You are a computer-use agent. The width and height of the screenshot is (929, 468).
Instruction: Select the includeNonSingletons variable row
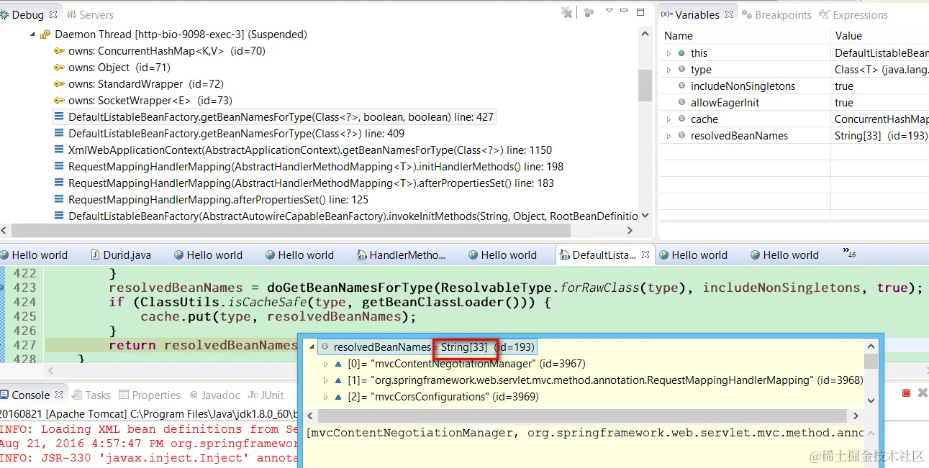[x=794, y=86]
